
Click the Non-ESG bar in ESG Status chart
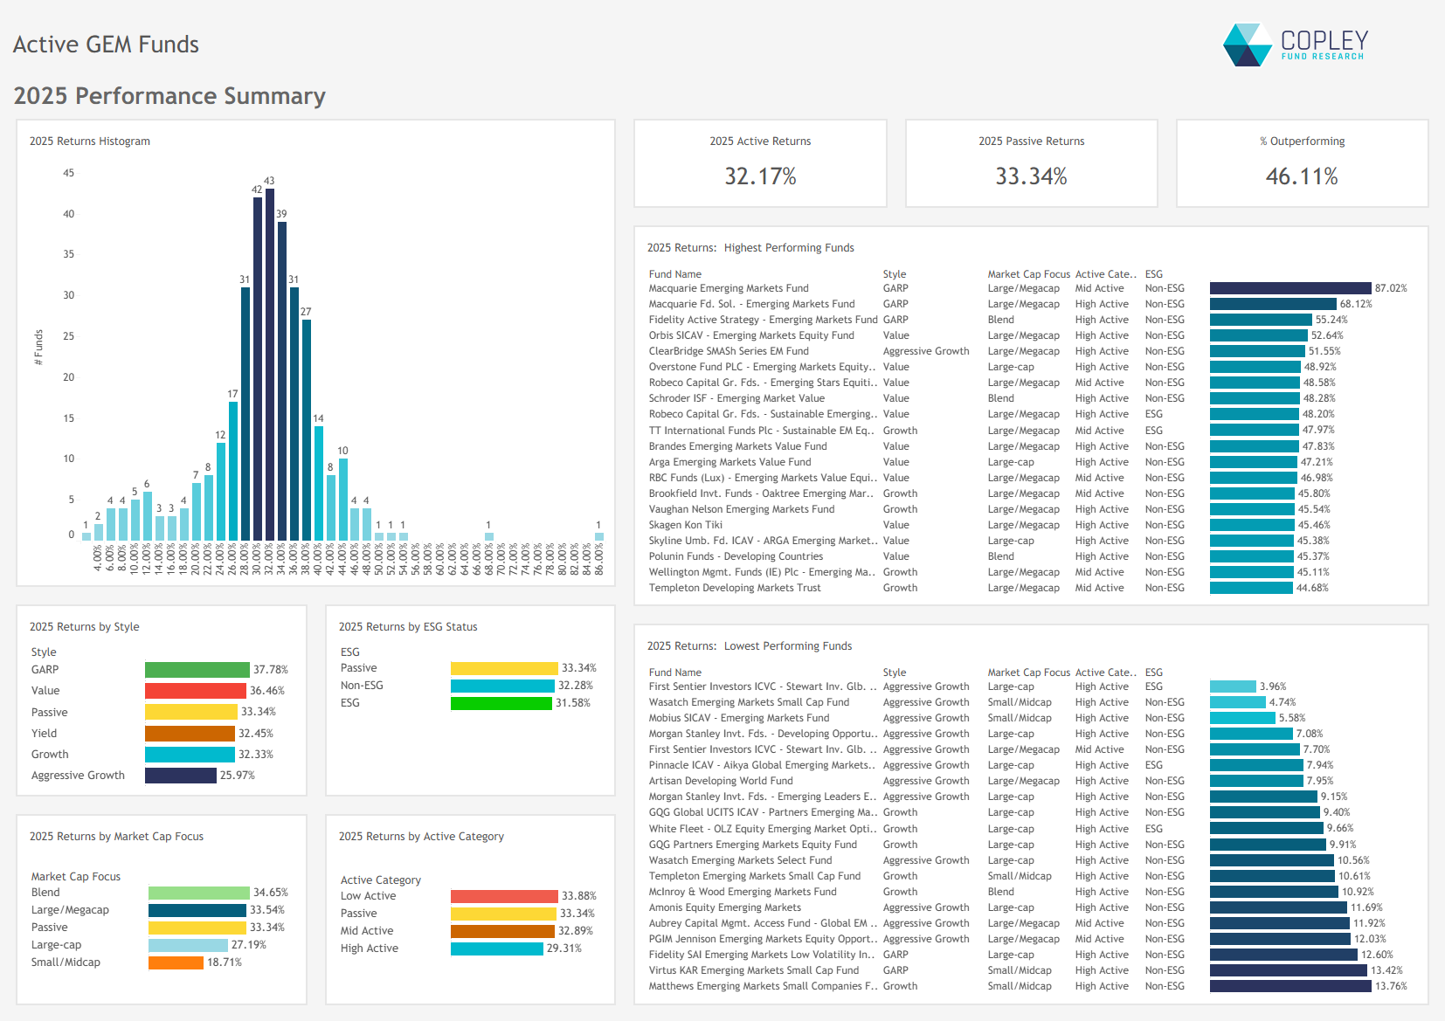click(502, 686)
